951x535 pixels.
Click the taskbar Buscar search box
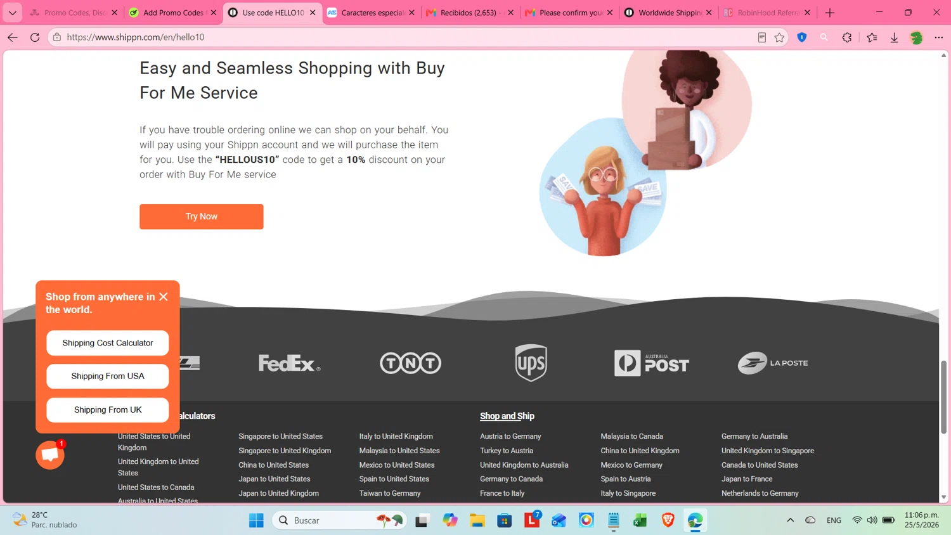[x=339, y=520]
